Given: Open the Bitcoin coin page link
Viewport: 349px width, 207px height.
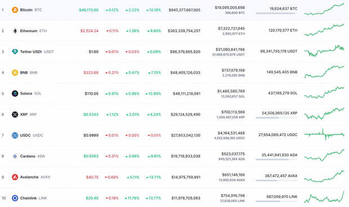Looking at the screenshot, I should coord(26,10).
